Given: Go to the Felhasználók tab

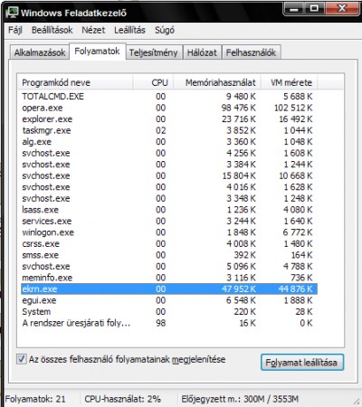Looking at the screenshot, I should click(x=251, y=52).
